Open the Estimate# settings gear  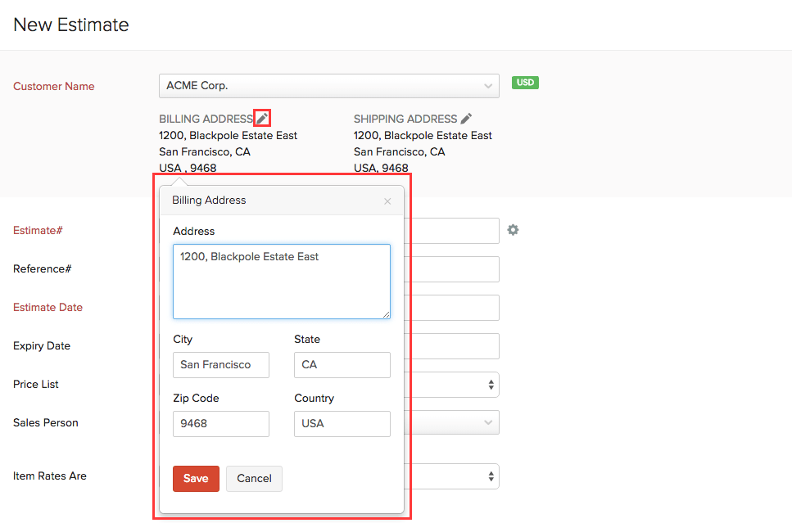tap(513, 230)
